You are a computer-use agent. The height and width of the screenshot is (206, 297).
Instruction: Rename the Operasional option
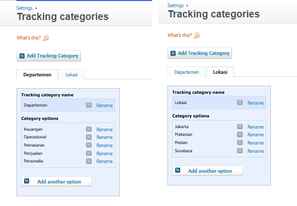tap(104, 137)
